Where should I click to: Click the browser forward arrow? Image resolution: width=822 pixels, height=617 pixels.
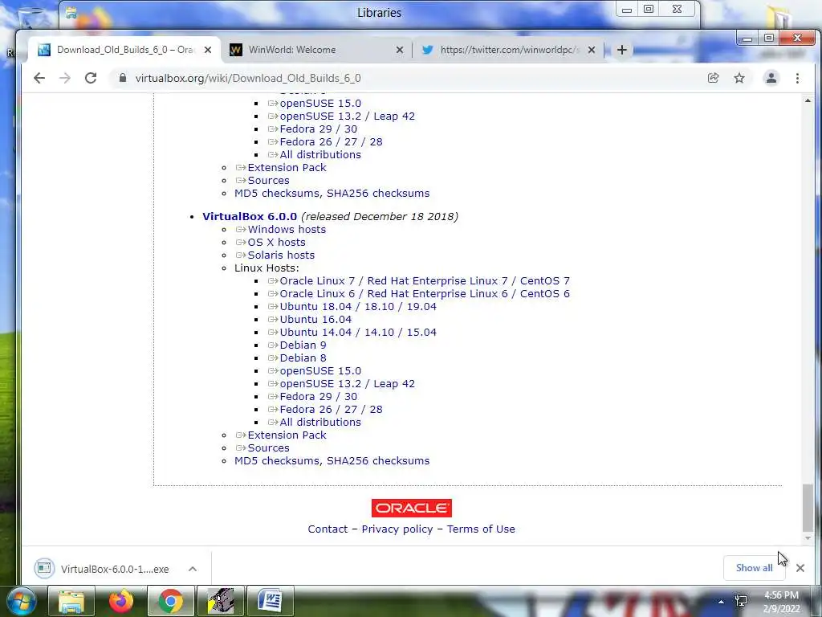tap(65, 78)
